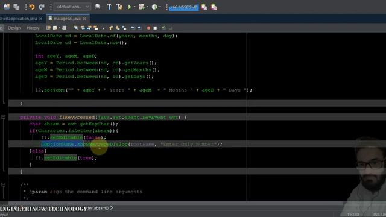386x217 pixels.
Task: Click the memory usage bar to run garbage collection
Action: point(183,7)
